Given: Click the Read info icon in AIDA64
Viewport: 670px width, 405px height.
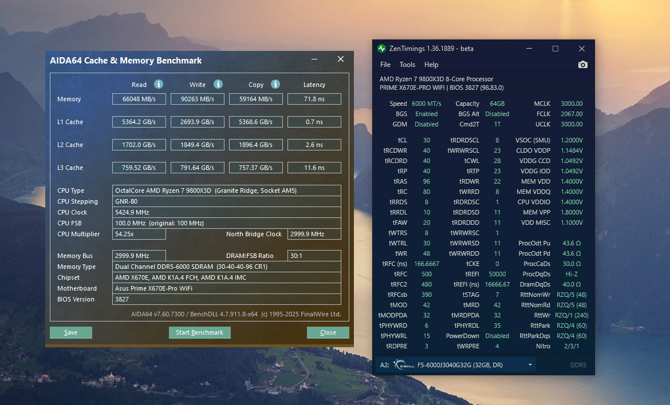Looking at the screenshot, I should pyautogui.click(x=159, y=84).
